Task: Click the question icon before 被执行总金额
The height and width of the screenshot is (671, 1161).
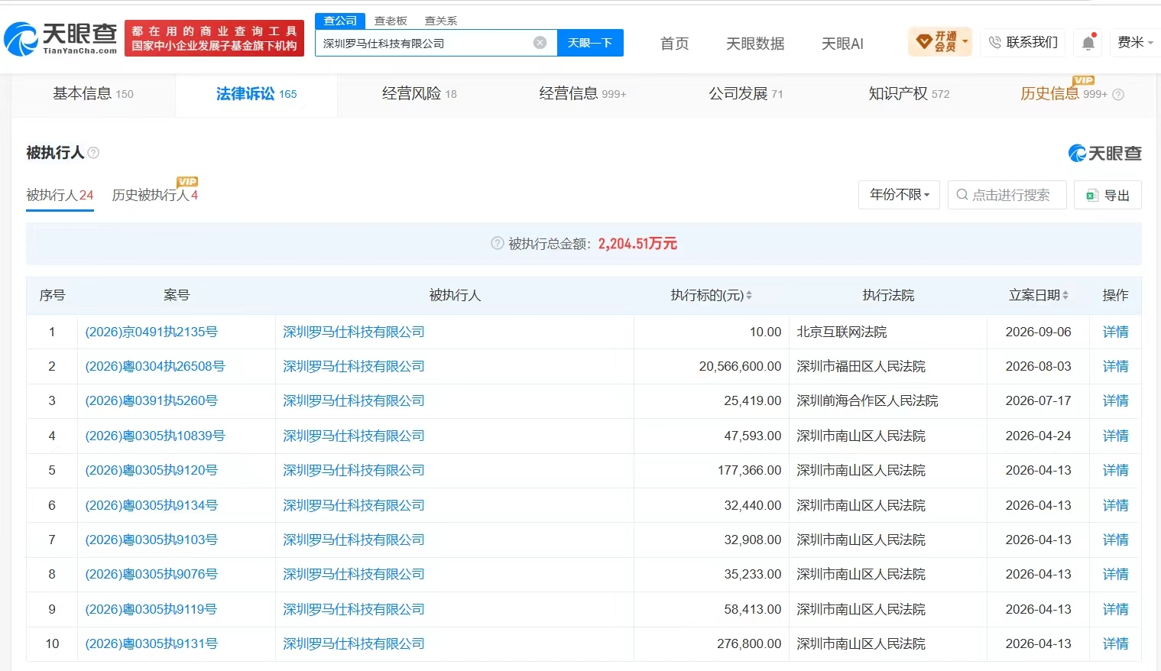Action: (x=497, y=244)
